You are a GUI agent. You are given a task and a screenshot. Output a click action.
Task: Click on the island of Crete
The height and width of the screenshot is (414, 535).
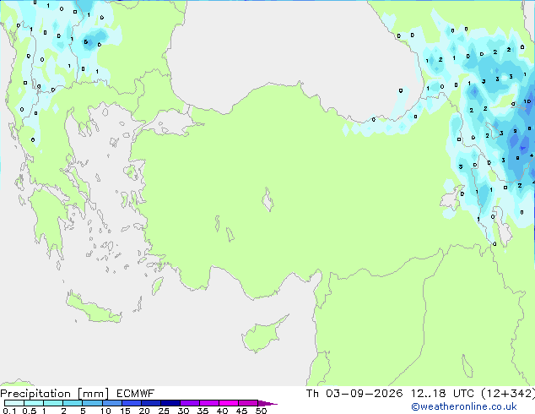tap(93, 308)
